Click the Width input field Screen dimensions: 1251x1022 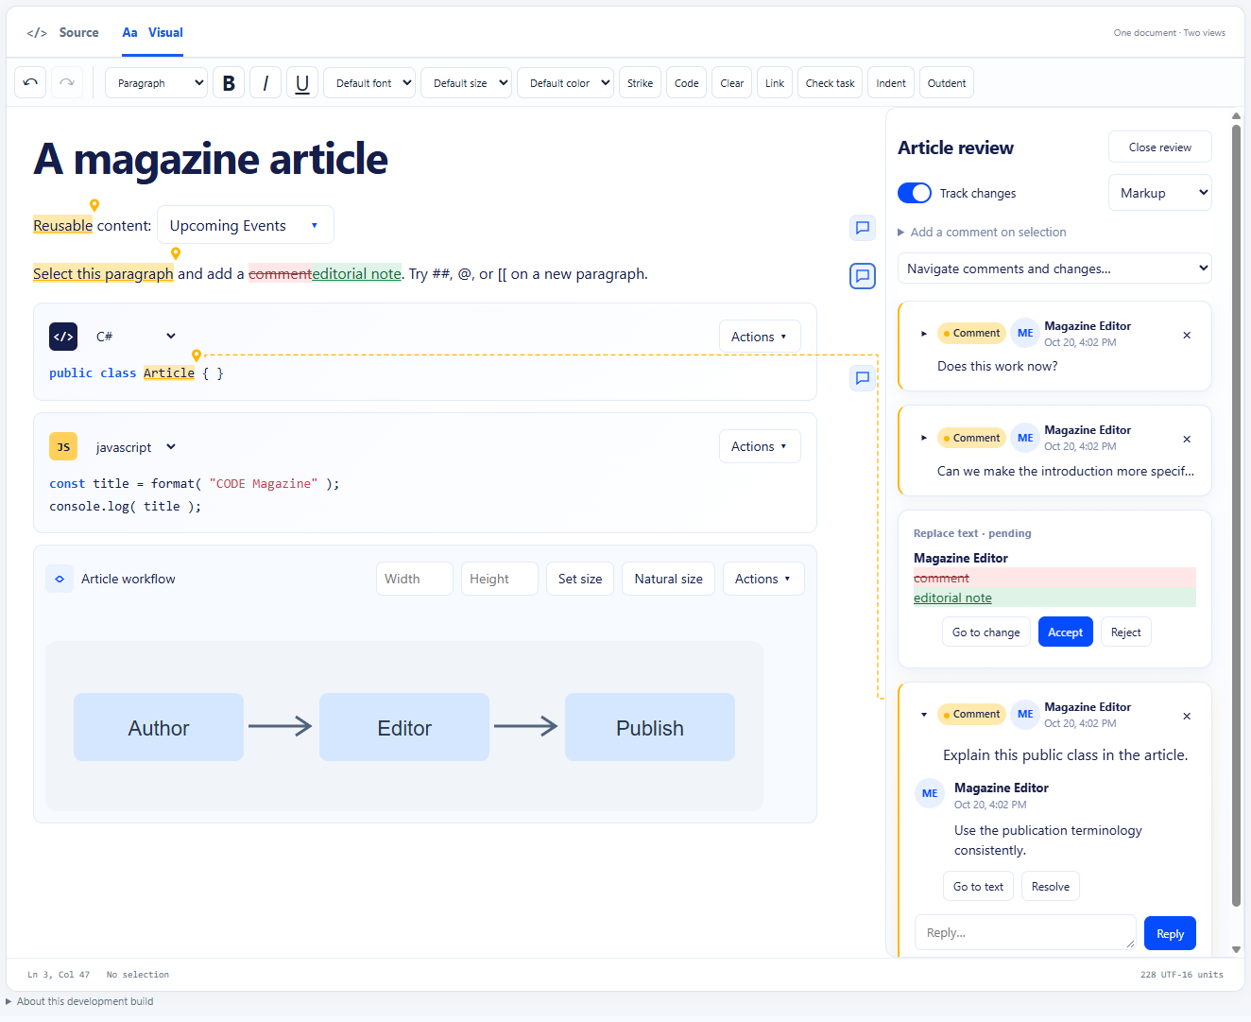415,579
